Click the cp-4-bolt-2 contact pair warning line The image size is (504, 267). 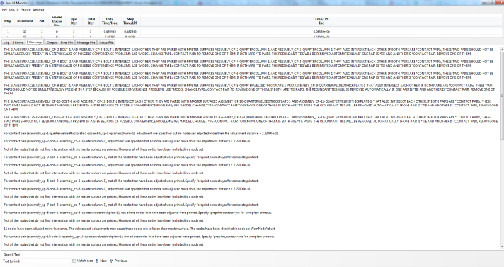click(x=127, y=165)
